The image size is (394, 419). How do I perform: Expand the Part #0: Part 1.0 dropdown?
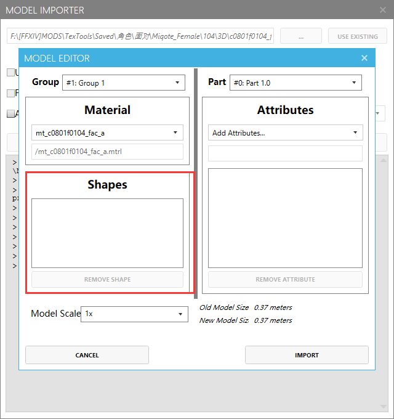point(295,83)
